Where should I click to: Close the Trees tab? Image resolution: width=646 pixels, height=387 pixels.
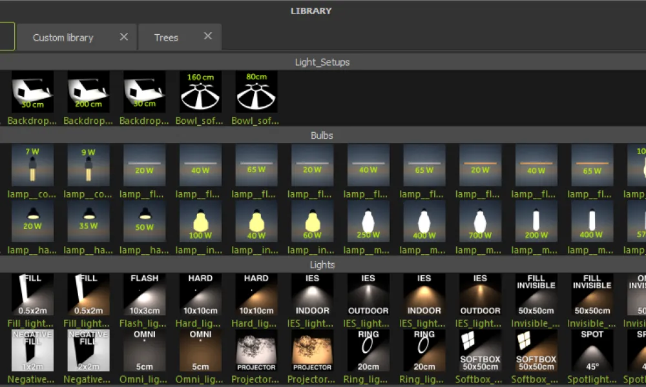coord(208,36)
